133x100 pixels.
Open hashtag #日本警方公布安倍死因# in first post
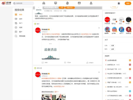[x=52, y=34]
